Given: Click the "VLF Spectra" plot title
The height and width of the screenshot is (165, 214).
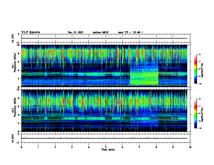Looking at the screenshot, I should pos(31,32).
